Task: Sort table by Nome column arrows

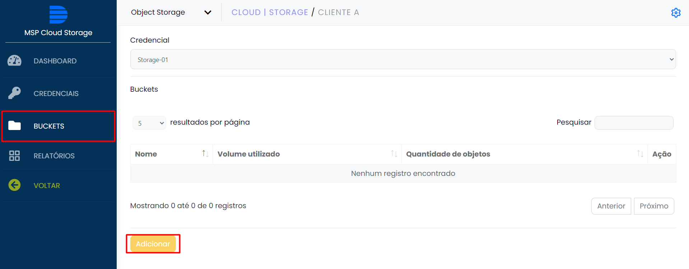Action: point(205,154)
